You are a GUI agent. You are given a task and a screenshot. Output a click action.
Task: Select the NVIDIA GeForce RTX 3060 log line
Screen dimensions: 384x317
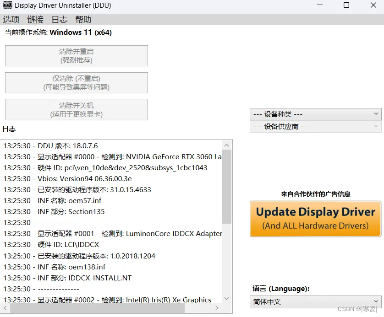112,157
